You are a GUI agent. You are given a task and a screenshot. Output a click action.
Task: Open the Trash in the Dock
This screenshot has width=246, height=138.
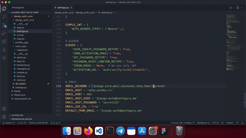tap(179, 131)
